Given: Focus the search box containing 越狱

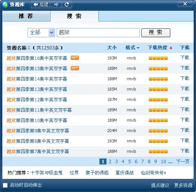Looking at the screenshot, I should [98, 33].
